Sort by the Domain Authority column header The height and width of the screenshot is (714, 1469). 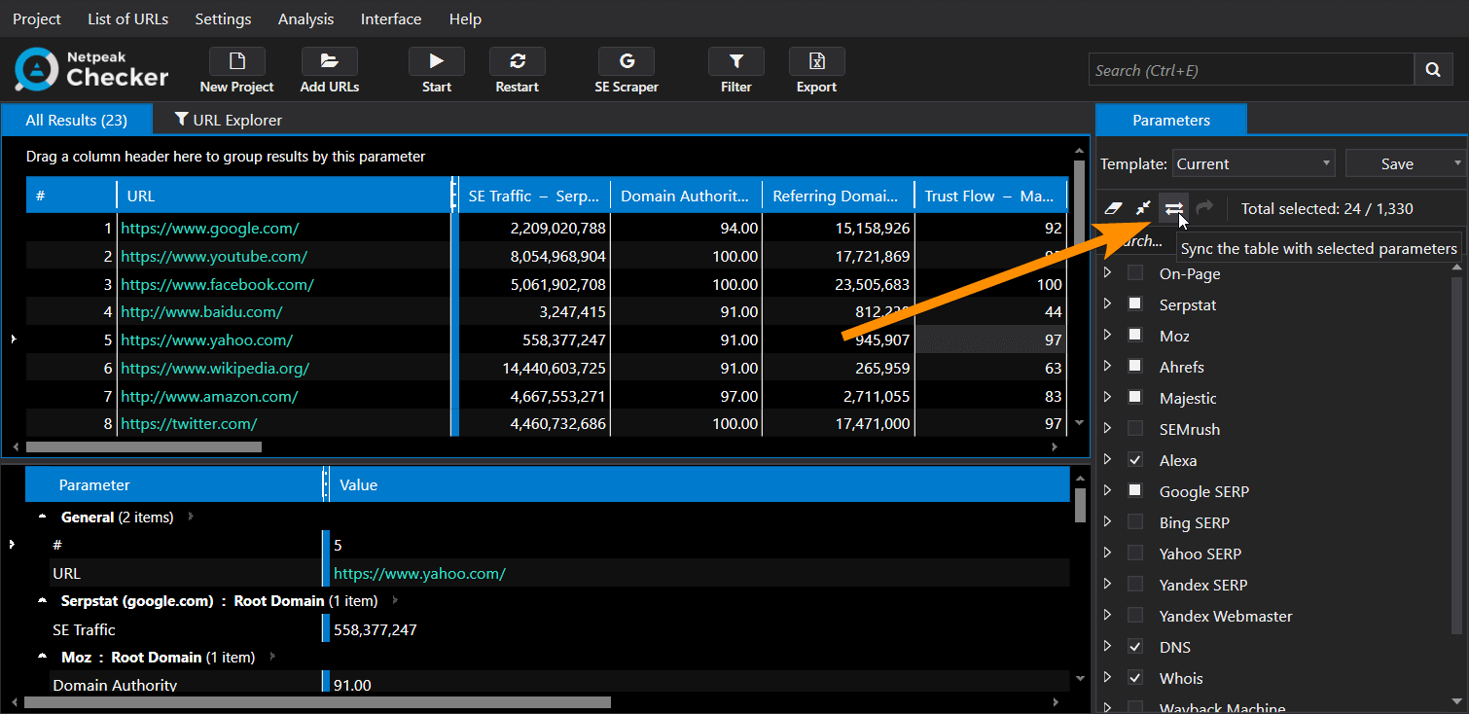686,196
